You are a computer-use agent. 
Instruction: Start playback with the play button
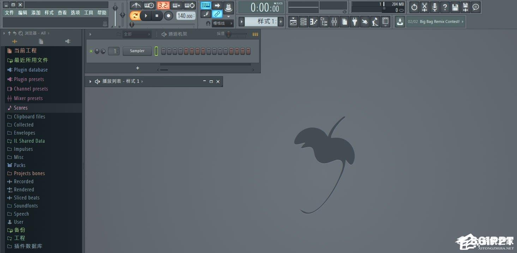pos(146,16)
